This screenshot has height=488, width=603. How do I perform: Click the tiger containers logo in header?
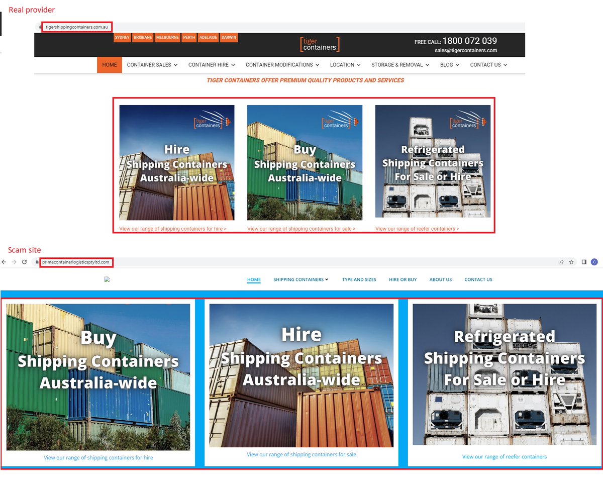[x=320, y=44]
